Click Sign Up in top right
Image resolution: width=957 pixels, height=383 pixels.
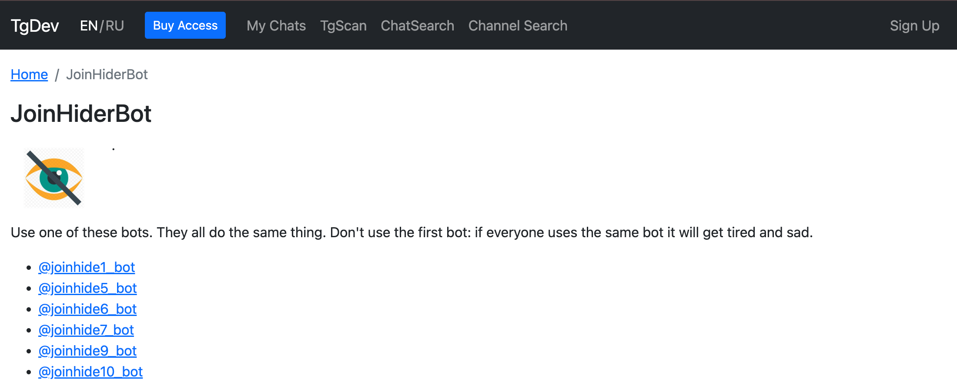tap(914, 26)
